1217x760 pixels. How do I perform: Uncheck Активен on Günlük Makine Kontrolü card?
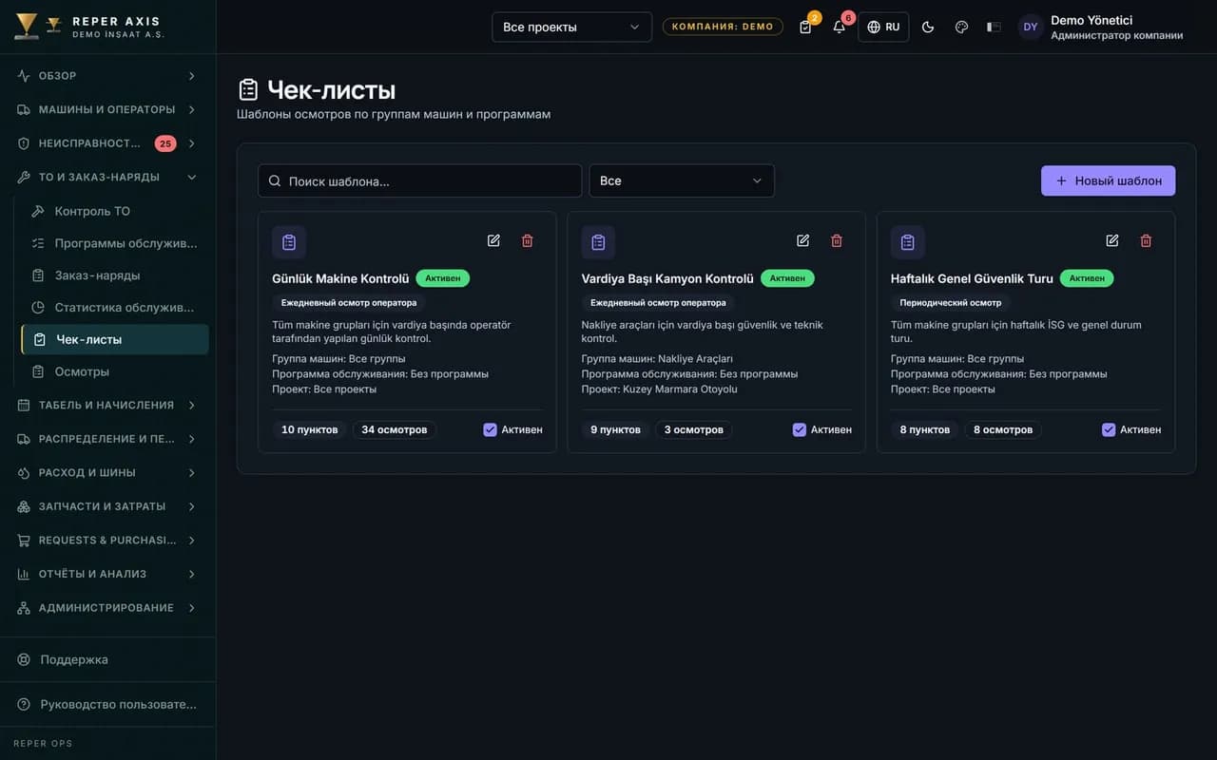click(491, 429)
